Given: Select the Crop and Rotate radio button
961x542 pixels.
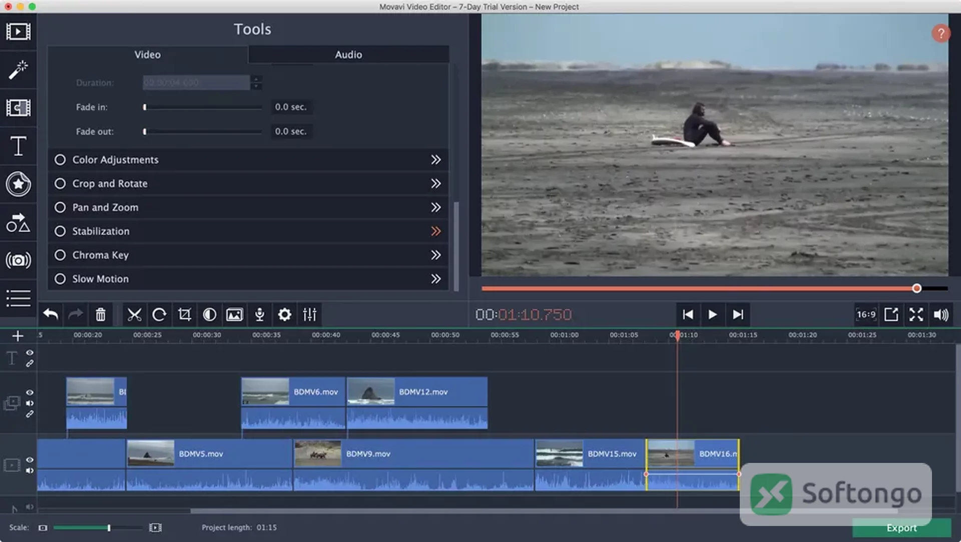Looking at the screenshot, I should point(60,184).
